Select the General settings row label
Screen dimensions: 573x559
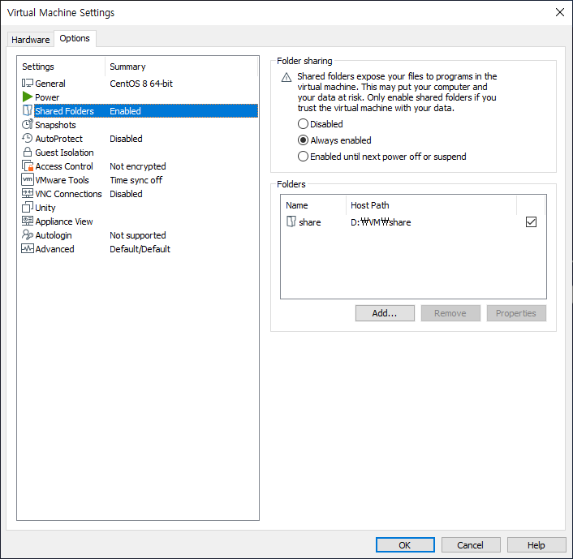coord(50,84)
